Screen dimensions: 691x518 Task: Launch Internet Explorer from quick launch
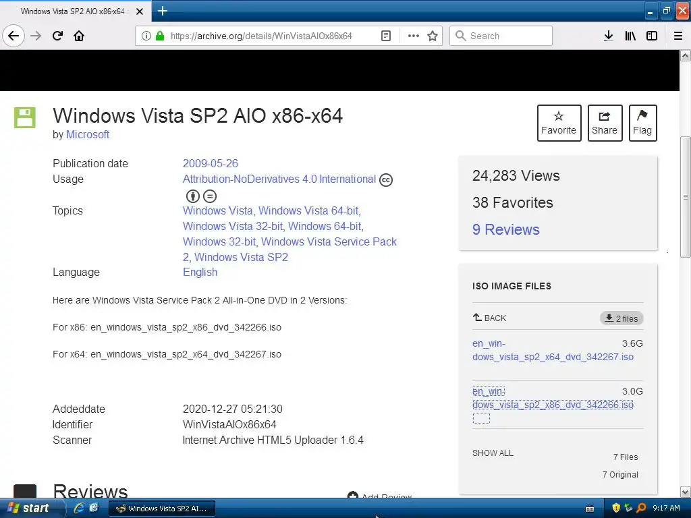[79, 508]
